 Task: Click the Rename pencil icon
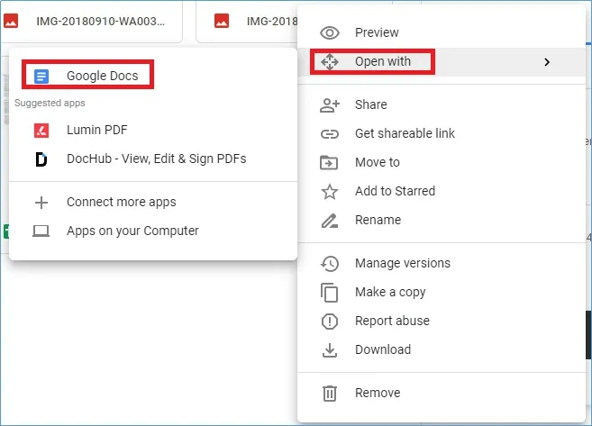coord(330,221)
